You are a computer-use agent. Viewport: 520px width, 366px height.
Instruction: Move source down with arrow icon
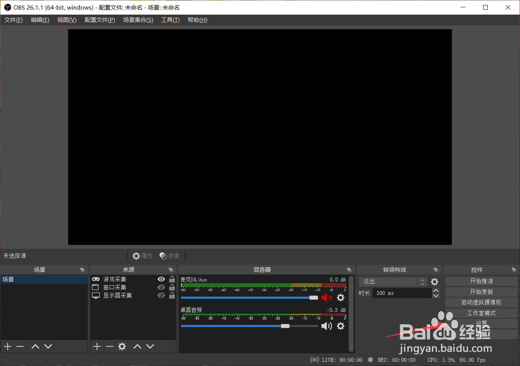click(150, 346)
